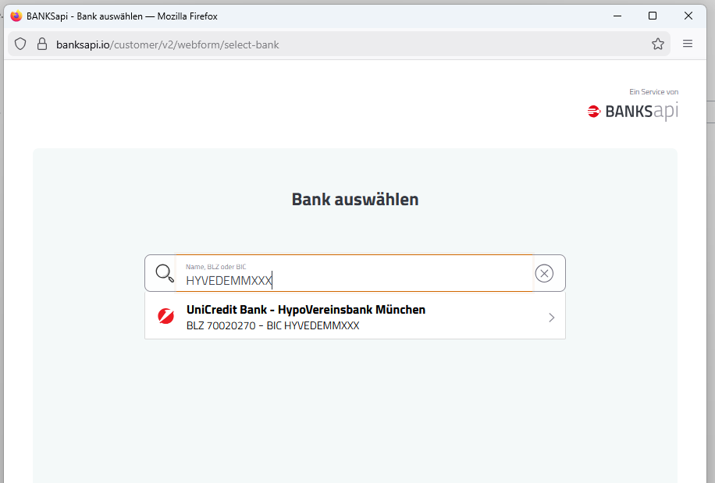Click the BANKSapi logo
The image size is (715, 483).
[633, 112]
